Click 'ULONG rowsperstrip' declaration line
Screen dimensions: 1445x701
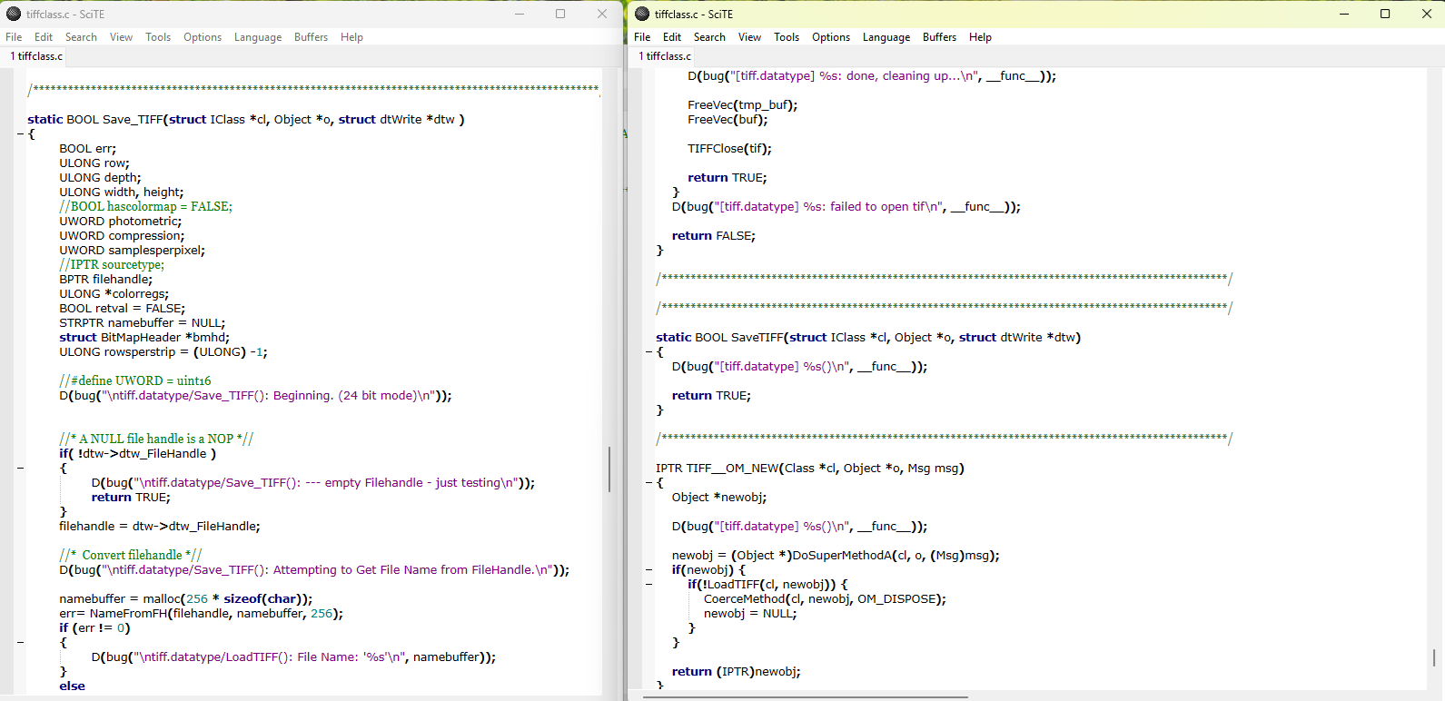163,351
